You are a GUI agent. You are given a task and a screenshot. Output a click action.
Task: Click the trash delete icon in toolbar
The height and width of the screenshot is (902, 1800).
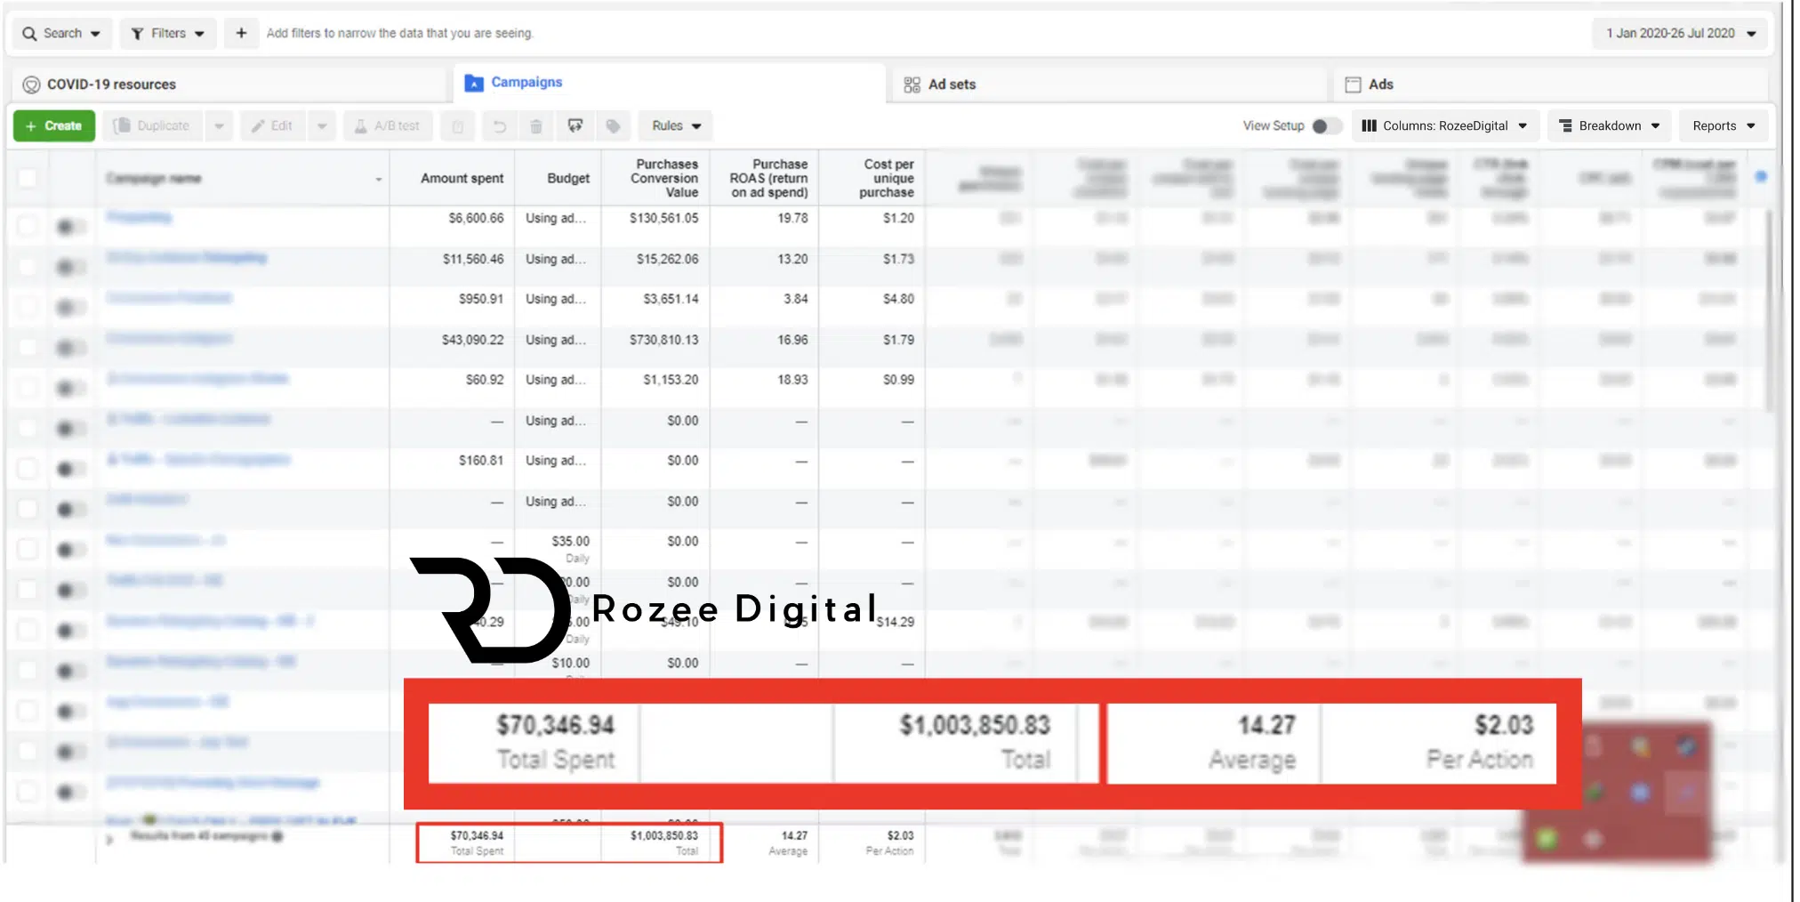pyautogui.click(x=536, y=126)
